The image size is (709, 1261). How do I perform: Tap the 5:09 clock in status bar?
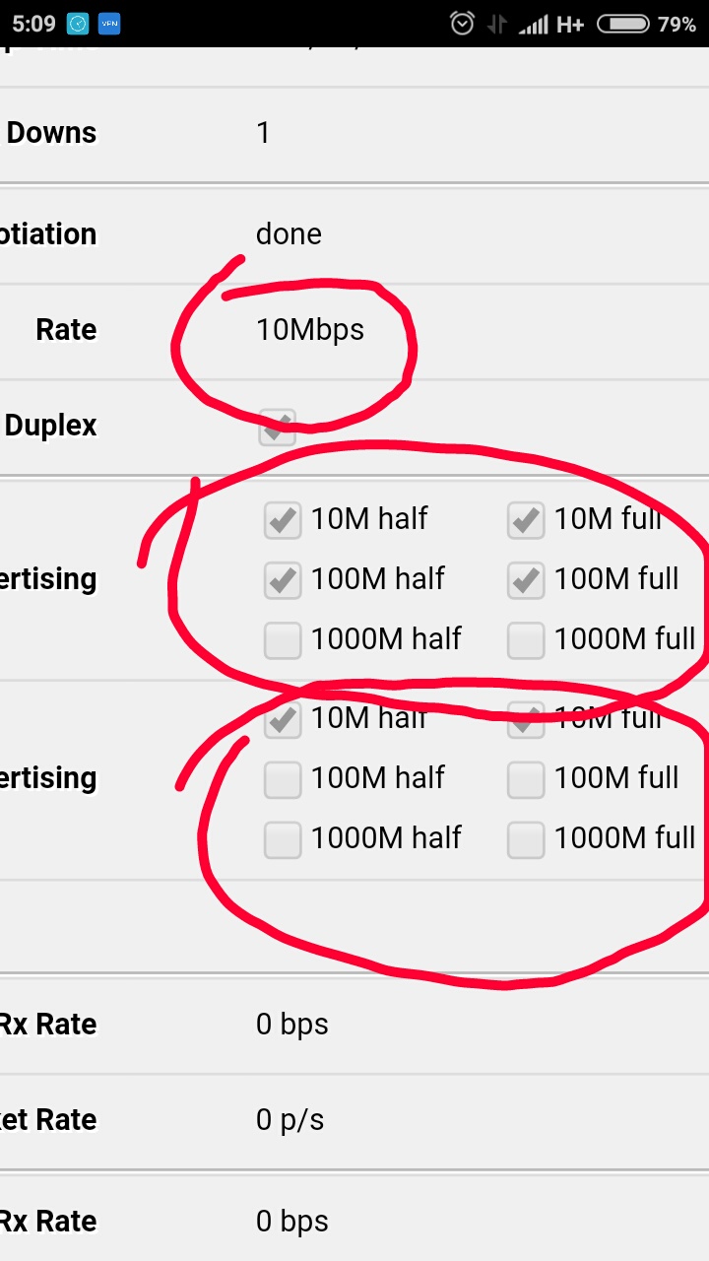point(33,24)
